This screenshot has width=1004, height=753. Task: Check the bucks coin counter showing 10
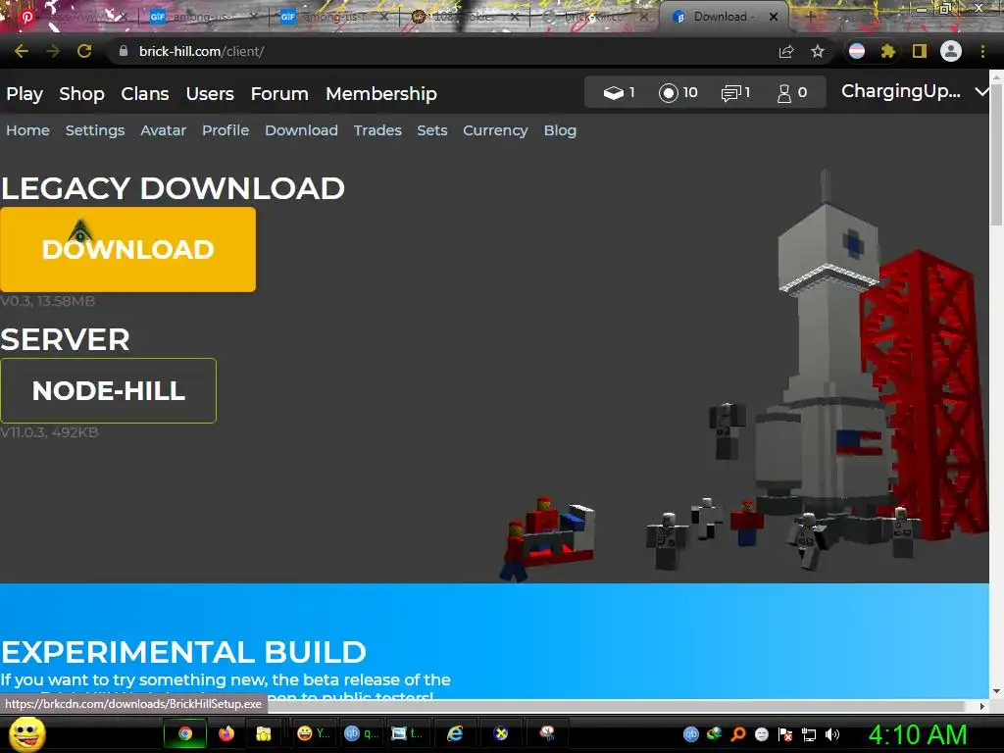pyautogui.click(x=678, y=93)
